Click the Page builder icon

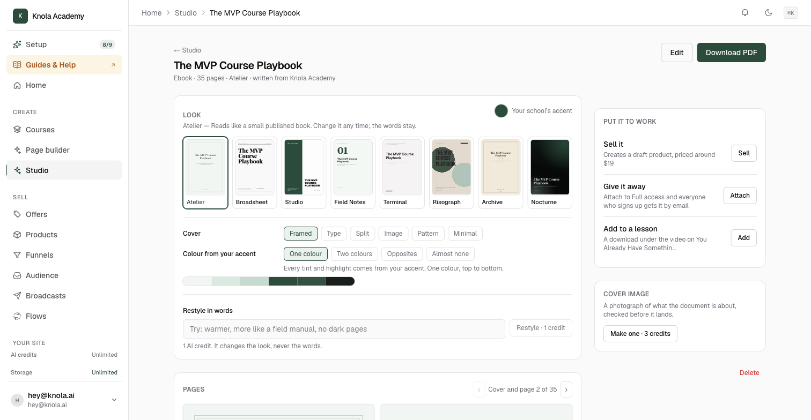(x=17, y=150)
